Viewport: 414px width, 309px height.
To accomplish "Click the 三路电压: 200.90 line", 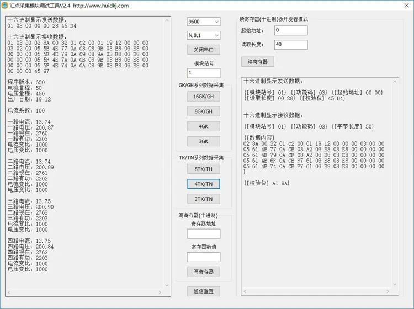I will pos(30,207).
